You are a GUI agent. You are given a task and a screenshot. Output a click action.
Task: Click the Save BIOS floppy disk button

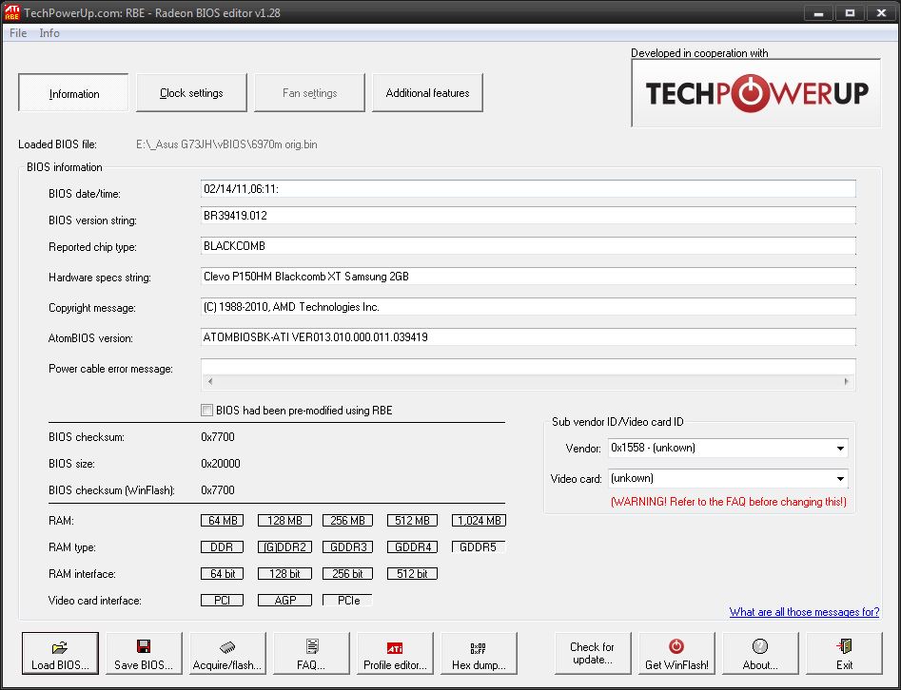pyautogui.click(x=144, y=653)
